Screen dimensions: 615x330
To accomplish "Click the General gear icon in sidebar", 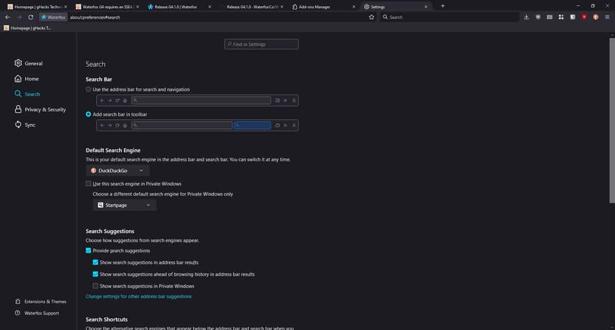I will 18,63.
